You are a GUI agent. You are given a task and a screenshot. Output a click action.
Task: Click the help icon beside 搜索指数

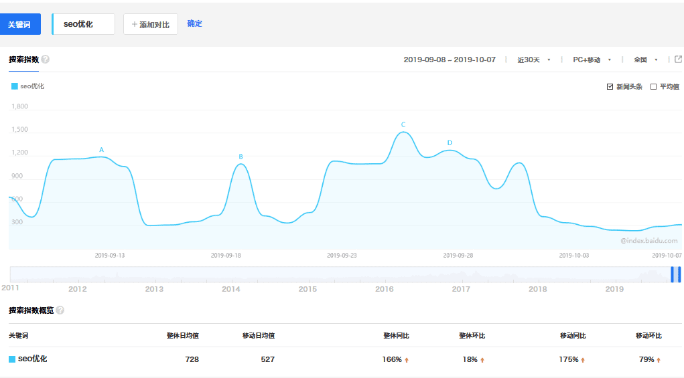click(x=46, y=60)
